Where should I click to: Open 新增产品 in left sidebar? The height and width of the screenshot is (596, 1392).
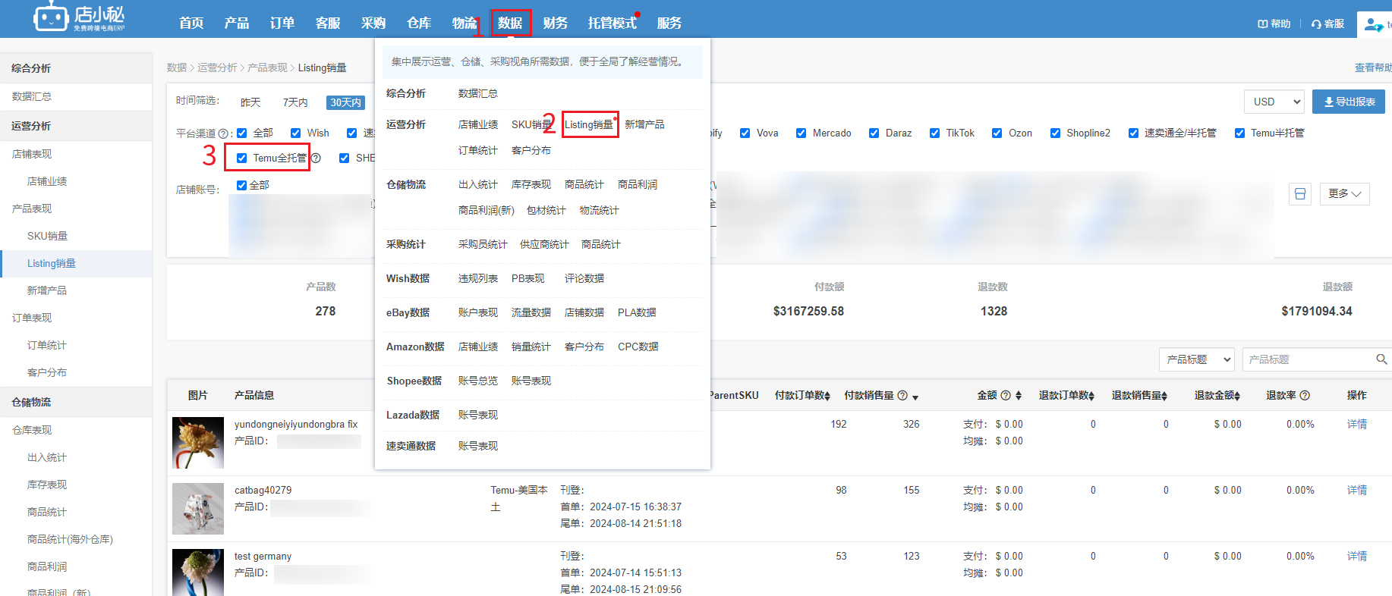[47, 291]
